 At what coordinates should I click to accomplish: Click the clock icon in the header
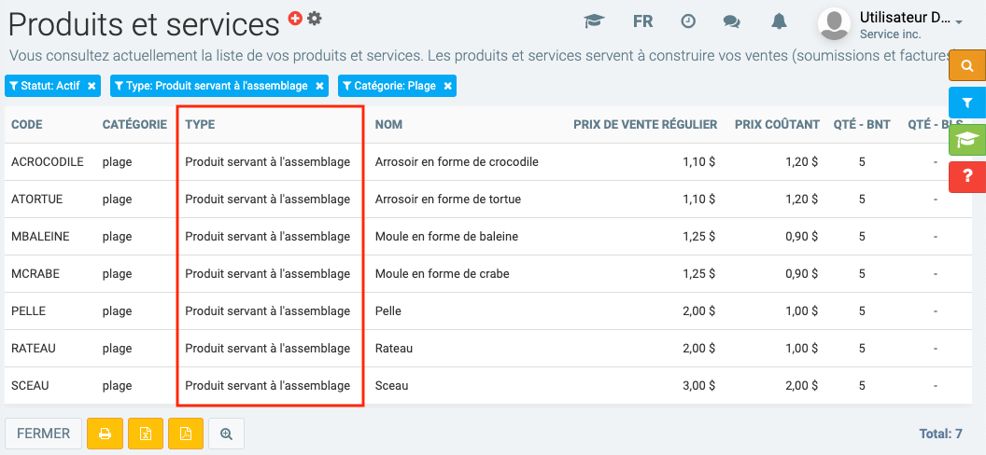point(688,21)
